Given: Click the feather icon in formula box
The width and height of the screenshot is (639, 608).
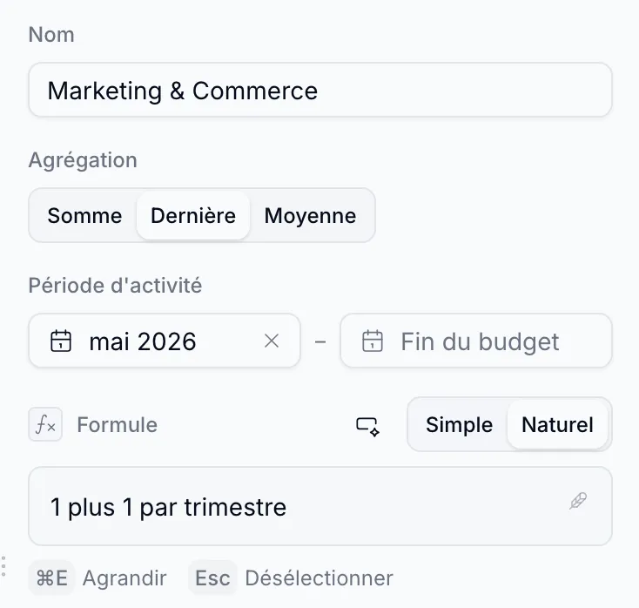Looking at the screenshot, I should pyautogui.click(x=578, y=501).
